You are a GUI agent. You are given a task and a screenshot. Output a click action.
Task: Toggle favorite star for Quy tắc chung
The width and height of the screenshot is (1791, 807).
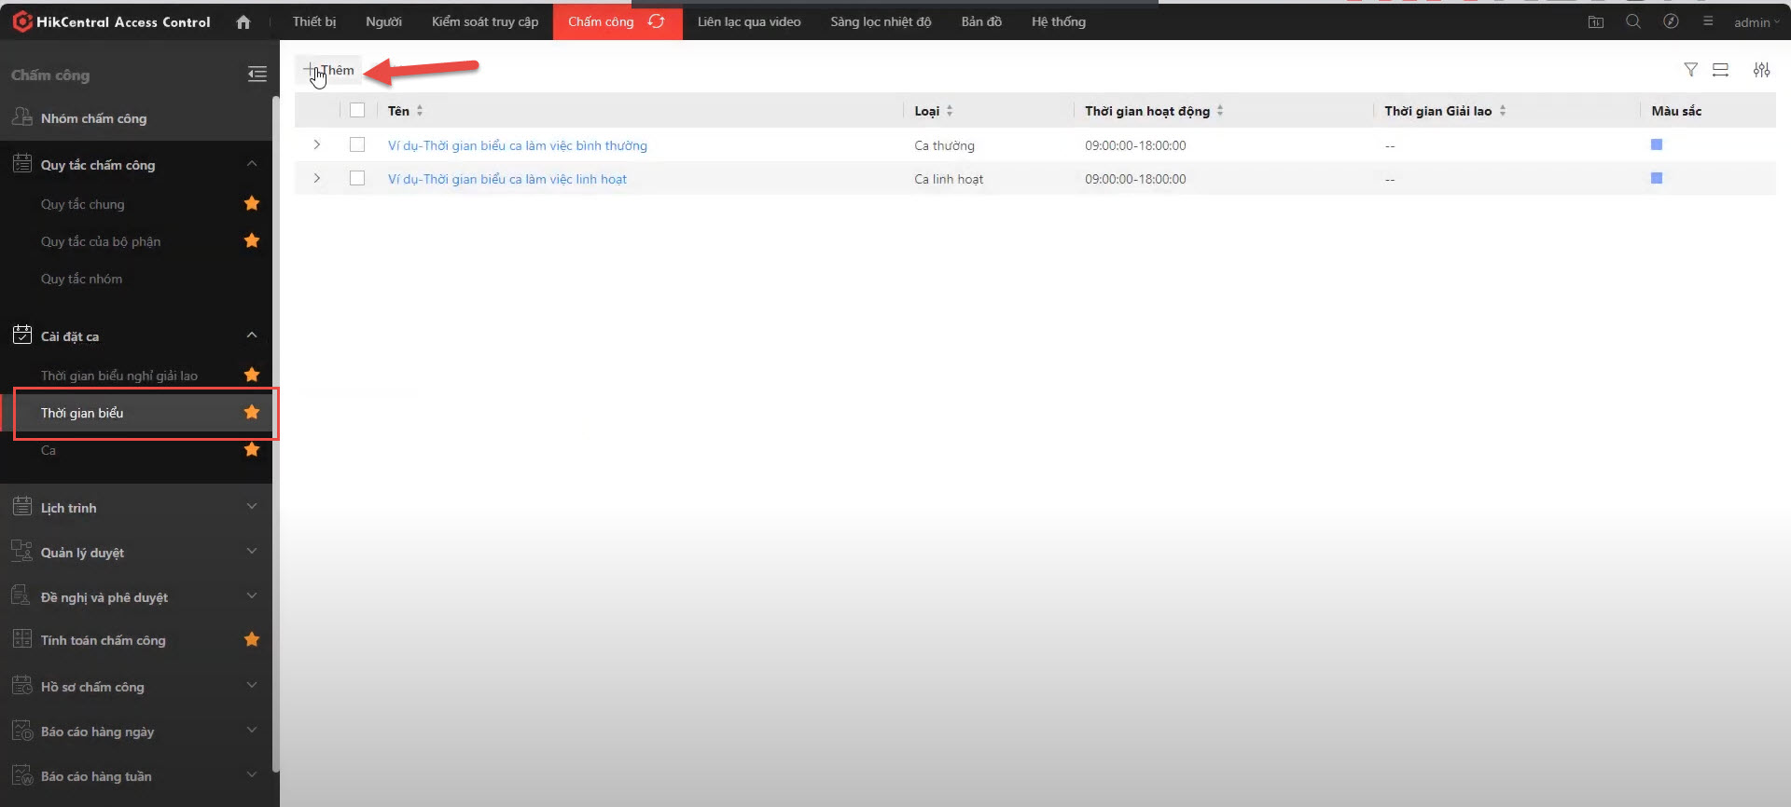[252, 204]
